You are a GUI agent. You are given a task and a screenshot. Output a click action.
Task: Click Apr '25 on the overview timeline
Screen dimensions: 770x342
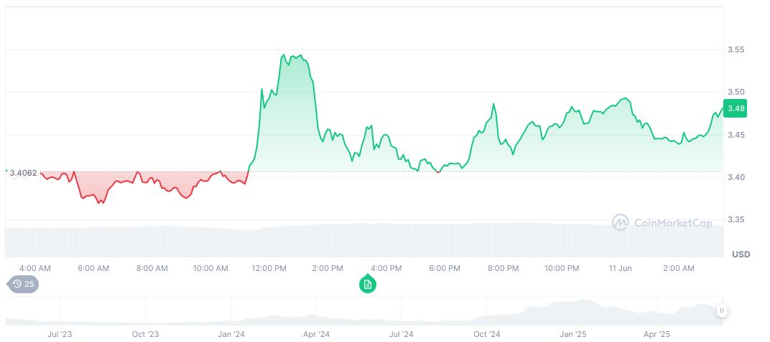[x=657, y=334]
